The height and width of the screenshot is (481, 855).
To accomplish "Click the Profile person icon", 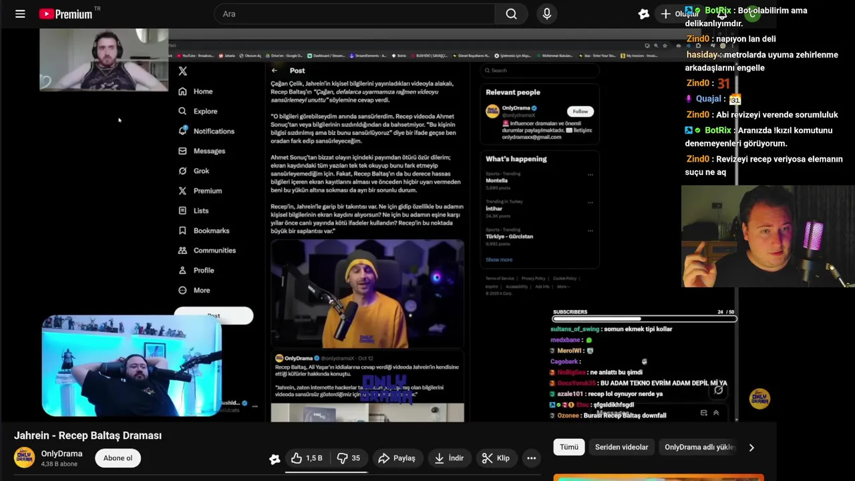I will tap(182, 271).
